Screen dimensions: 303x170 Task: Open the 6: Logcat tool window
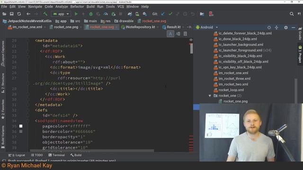click(17, 155)
